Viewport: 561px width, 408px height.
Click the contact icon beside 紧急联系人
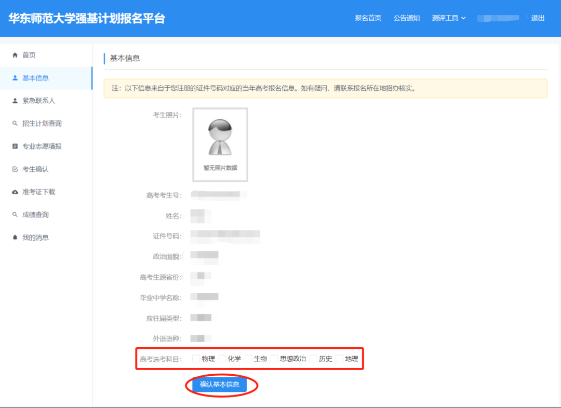(x=15, y=101)
